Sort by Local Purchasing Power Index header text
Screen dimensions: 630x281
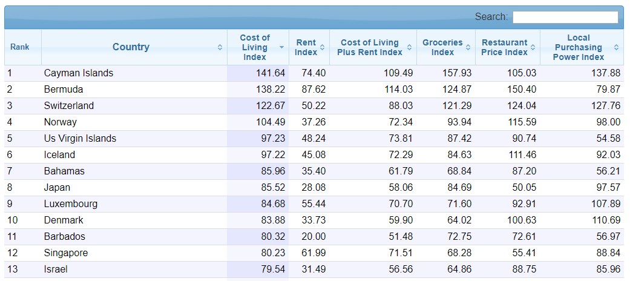pos(579,47)
